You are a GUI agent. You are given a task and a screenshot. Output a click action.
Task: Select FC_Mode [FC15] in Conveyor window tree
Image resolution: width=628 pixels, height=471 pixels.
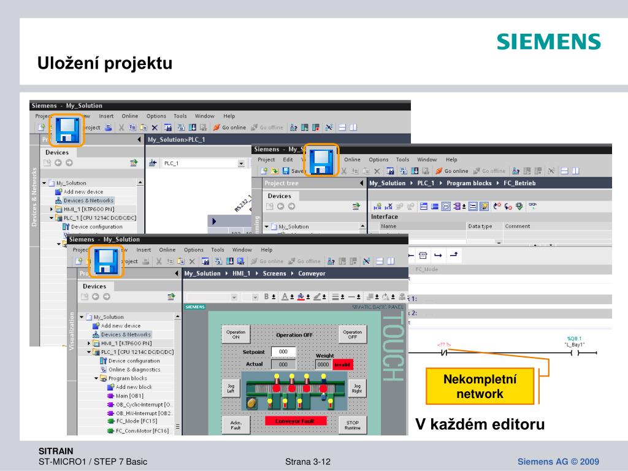(x=132, y=421)
